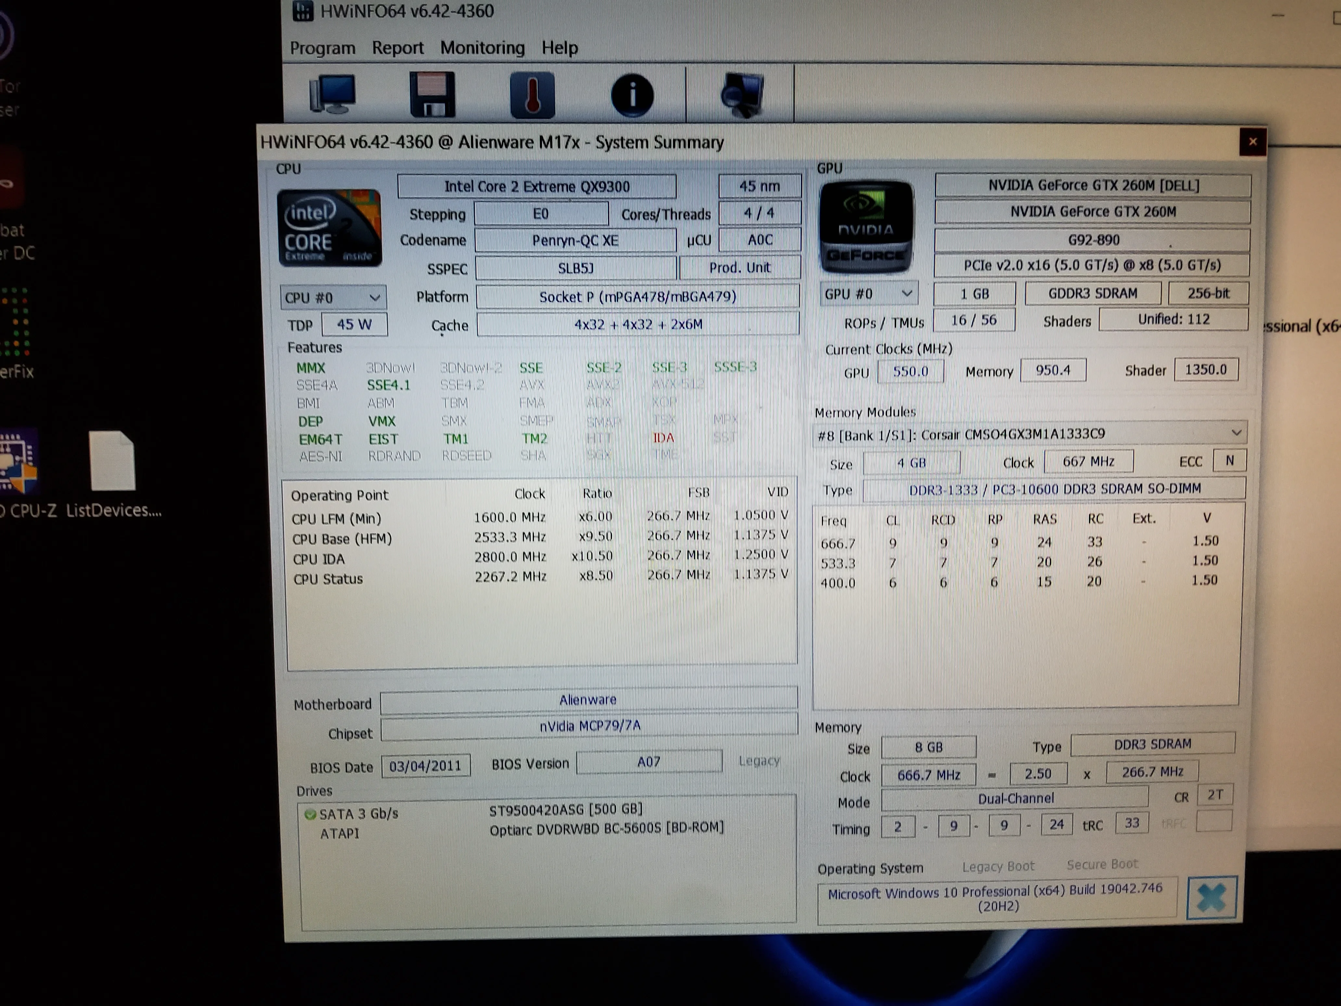Click the Intel Core Extreme CPU logo
The height and width of the screenshot is (1006, 1341).
coord(329,228)
